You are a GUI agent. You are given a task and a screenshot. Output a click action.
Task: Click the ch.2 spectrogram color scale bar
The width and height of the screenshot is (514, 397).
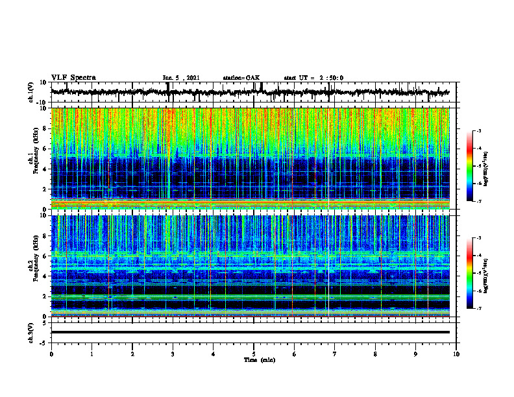(470, 273)
